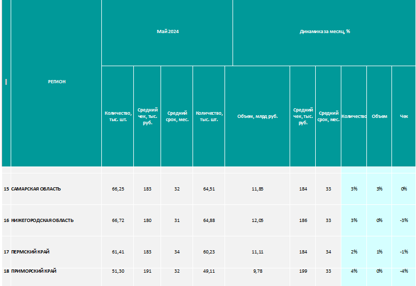The height and width of the screenshot is (286, 416).
Task: Select term 32 in Приморский край row
Action: click(177, 271)
